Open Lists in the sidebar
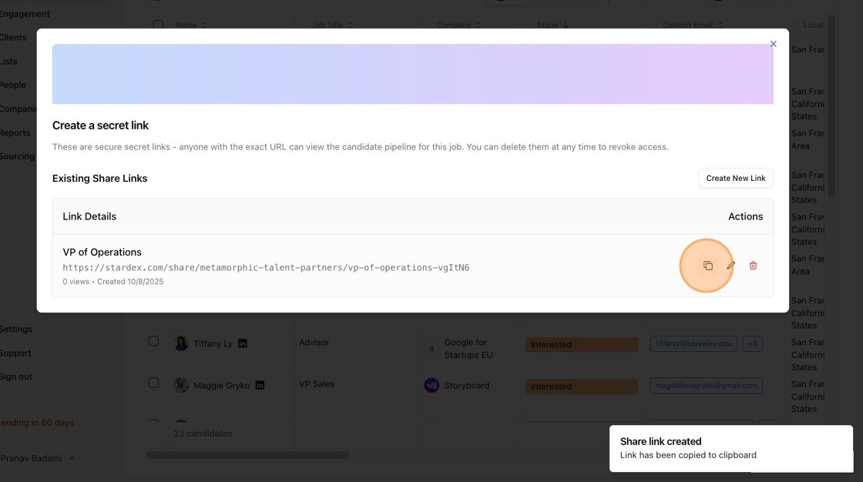This screenshot has width=863, height=482. (8, 61)
